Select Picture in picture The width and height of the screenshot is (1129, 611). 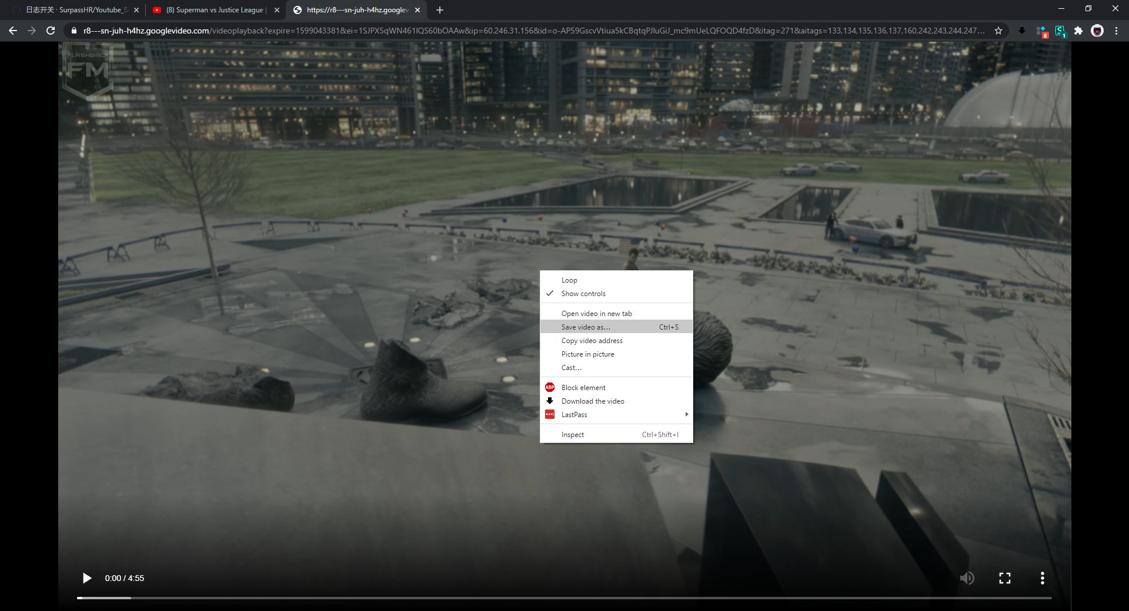point(616,354)
